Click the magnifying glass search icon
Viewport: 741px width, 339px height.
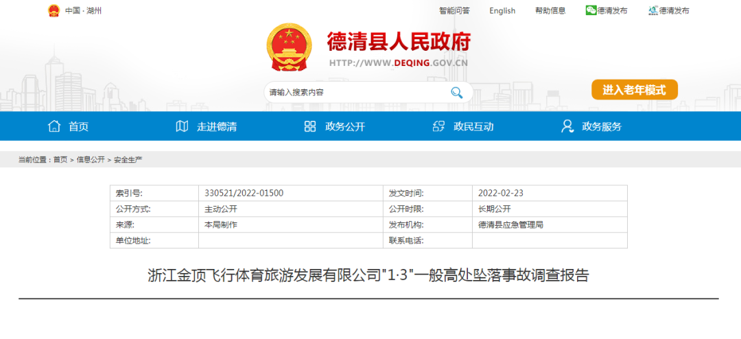pos(456,92)
